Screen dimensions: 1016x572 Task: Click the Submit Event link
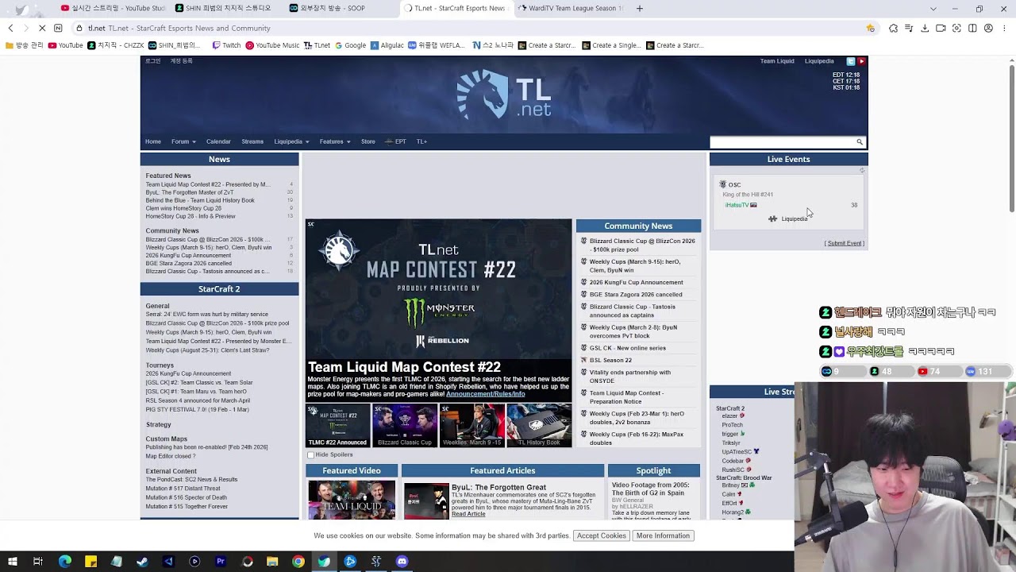[x=845, y=243]
